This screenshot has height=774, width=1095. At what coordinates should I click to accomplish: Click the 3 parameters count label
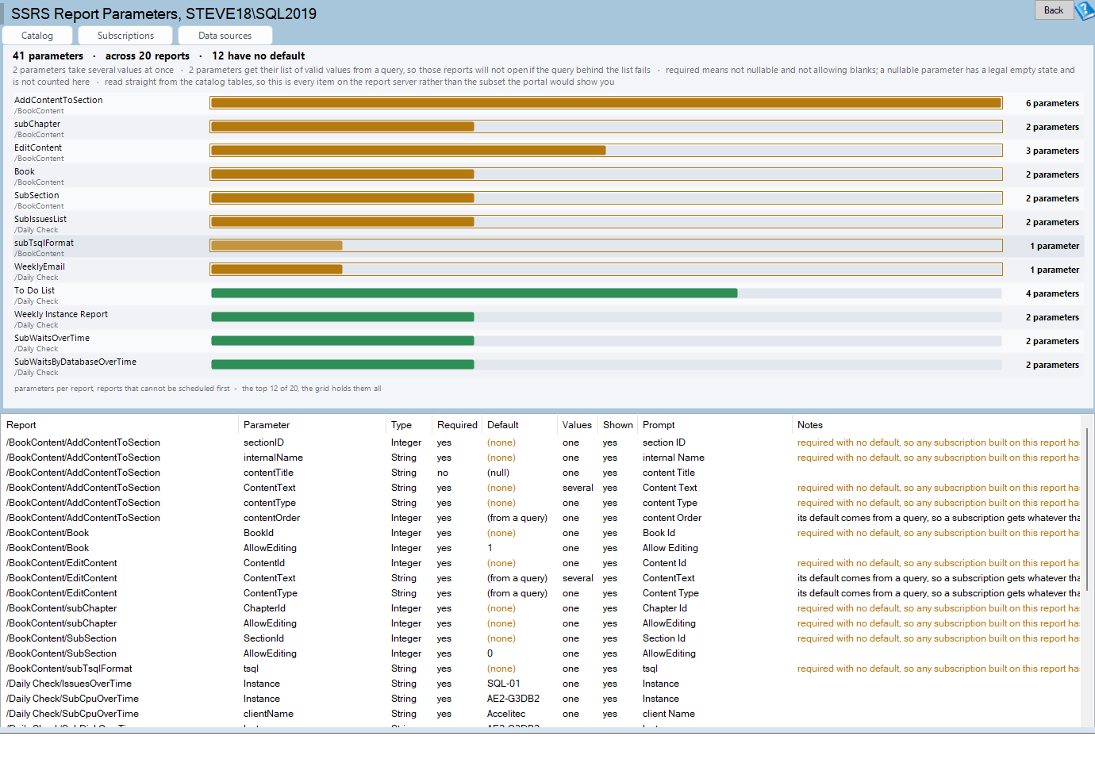tap(1052, 151)
